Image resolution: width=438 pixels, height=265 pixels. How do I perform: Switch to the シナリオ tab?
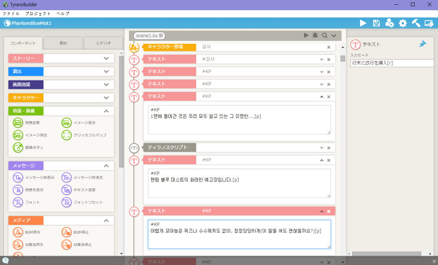(x=103, y=43)
